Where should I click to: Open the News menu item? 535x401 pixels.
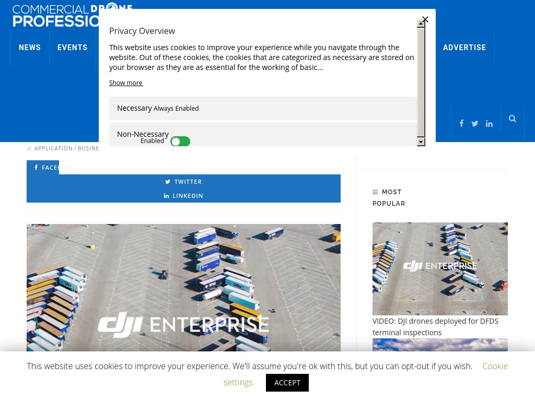coord(30,48)
